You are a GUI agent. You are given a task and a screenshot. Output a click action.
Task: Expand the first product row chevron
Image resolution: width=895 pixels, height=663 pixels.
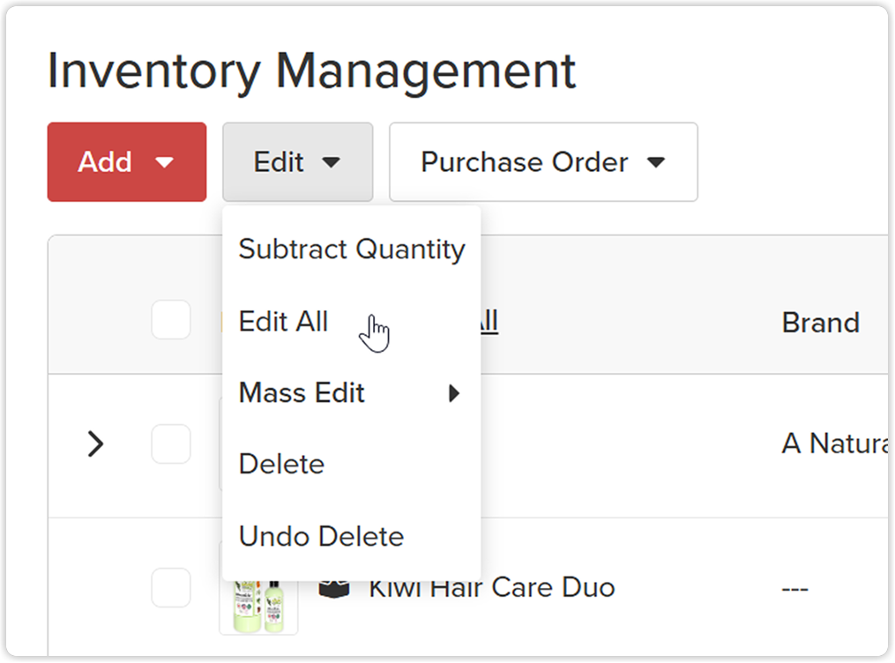click(x=95, y=443)
